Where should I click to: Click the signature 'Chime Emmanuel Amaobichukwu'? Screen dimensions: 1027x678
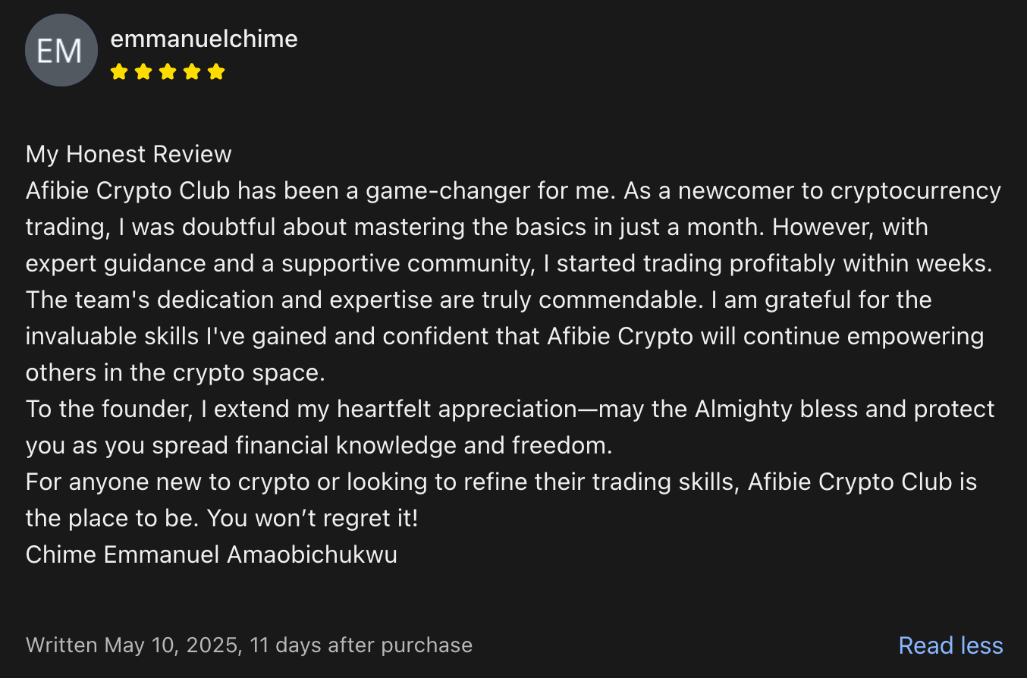coord(212,555)
